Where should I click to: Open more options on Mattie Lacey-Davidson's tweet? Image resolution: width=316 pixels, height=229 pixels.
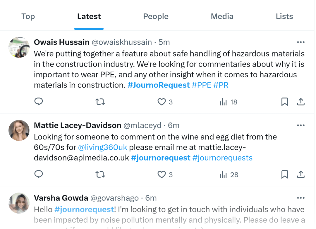coord(301,125)
